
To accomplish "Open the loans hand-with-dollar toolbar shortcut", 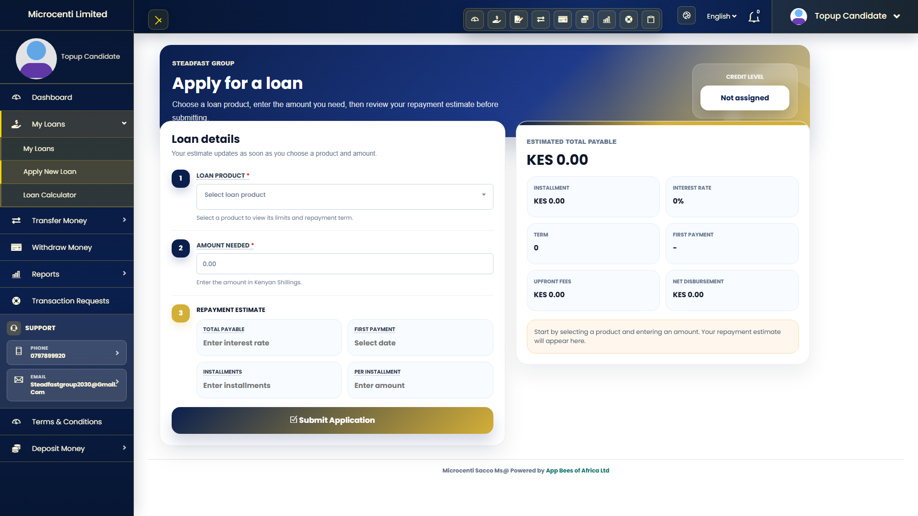I will pos(497,20).
